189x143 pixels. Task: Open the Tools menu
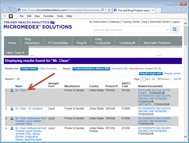(60, 16)
